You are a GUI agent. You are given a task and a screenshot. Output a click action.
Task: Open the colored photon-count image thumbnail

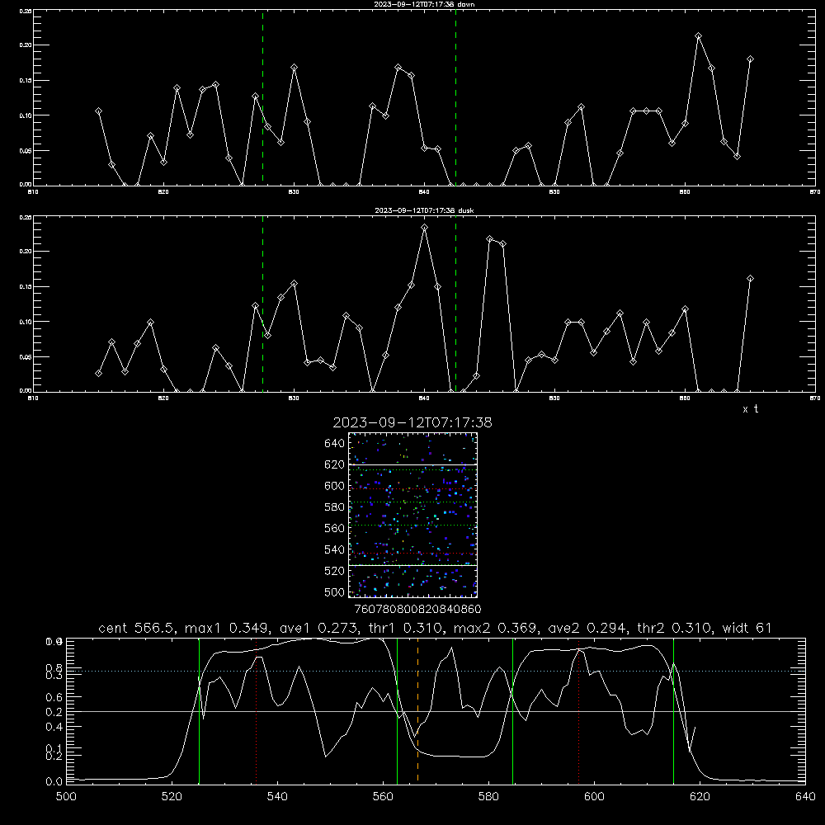[x=412, y=515]
